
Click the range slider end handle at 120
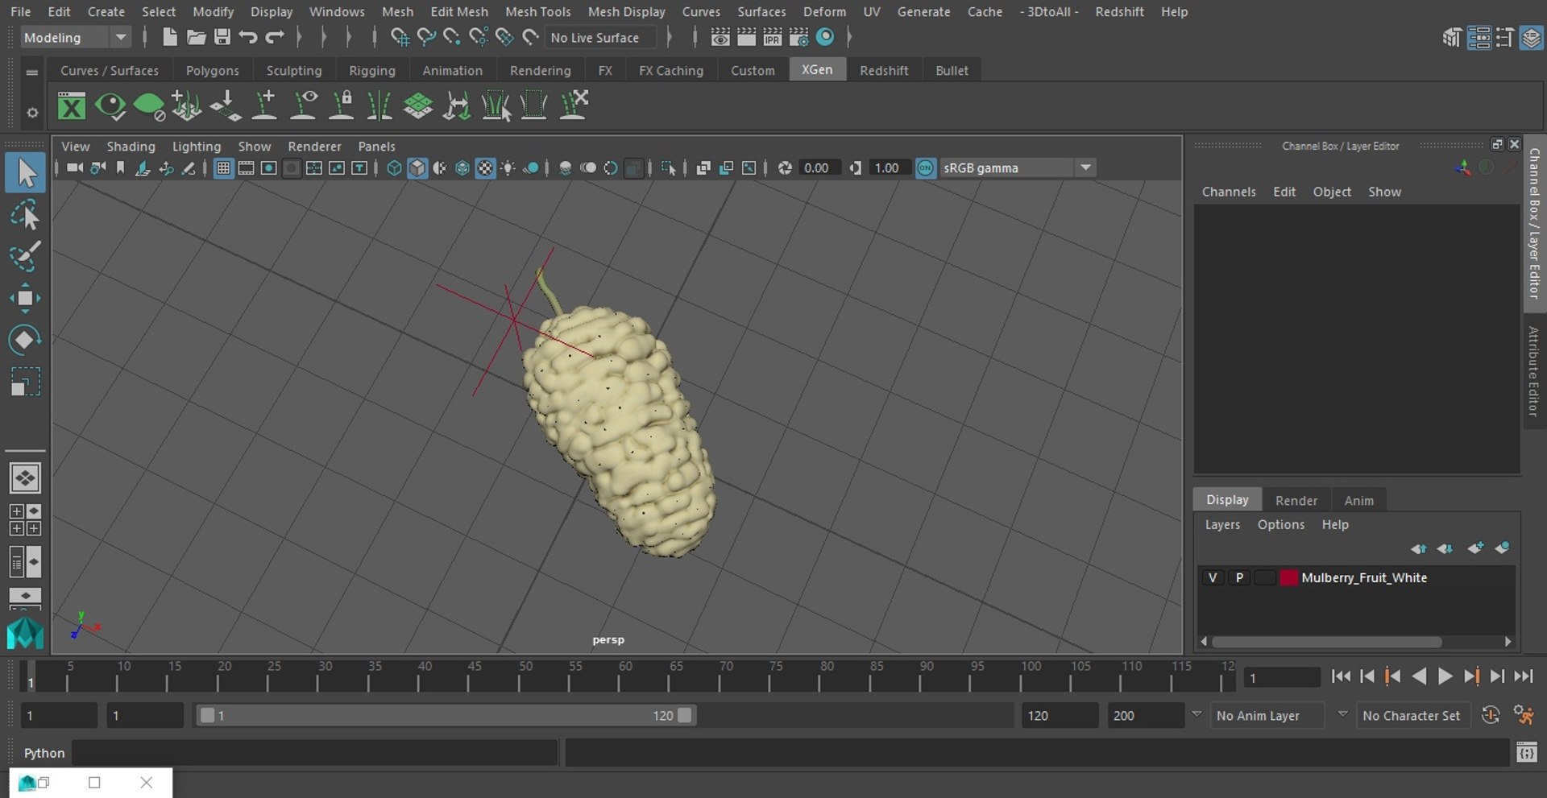tap(685, 715)
